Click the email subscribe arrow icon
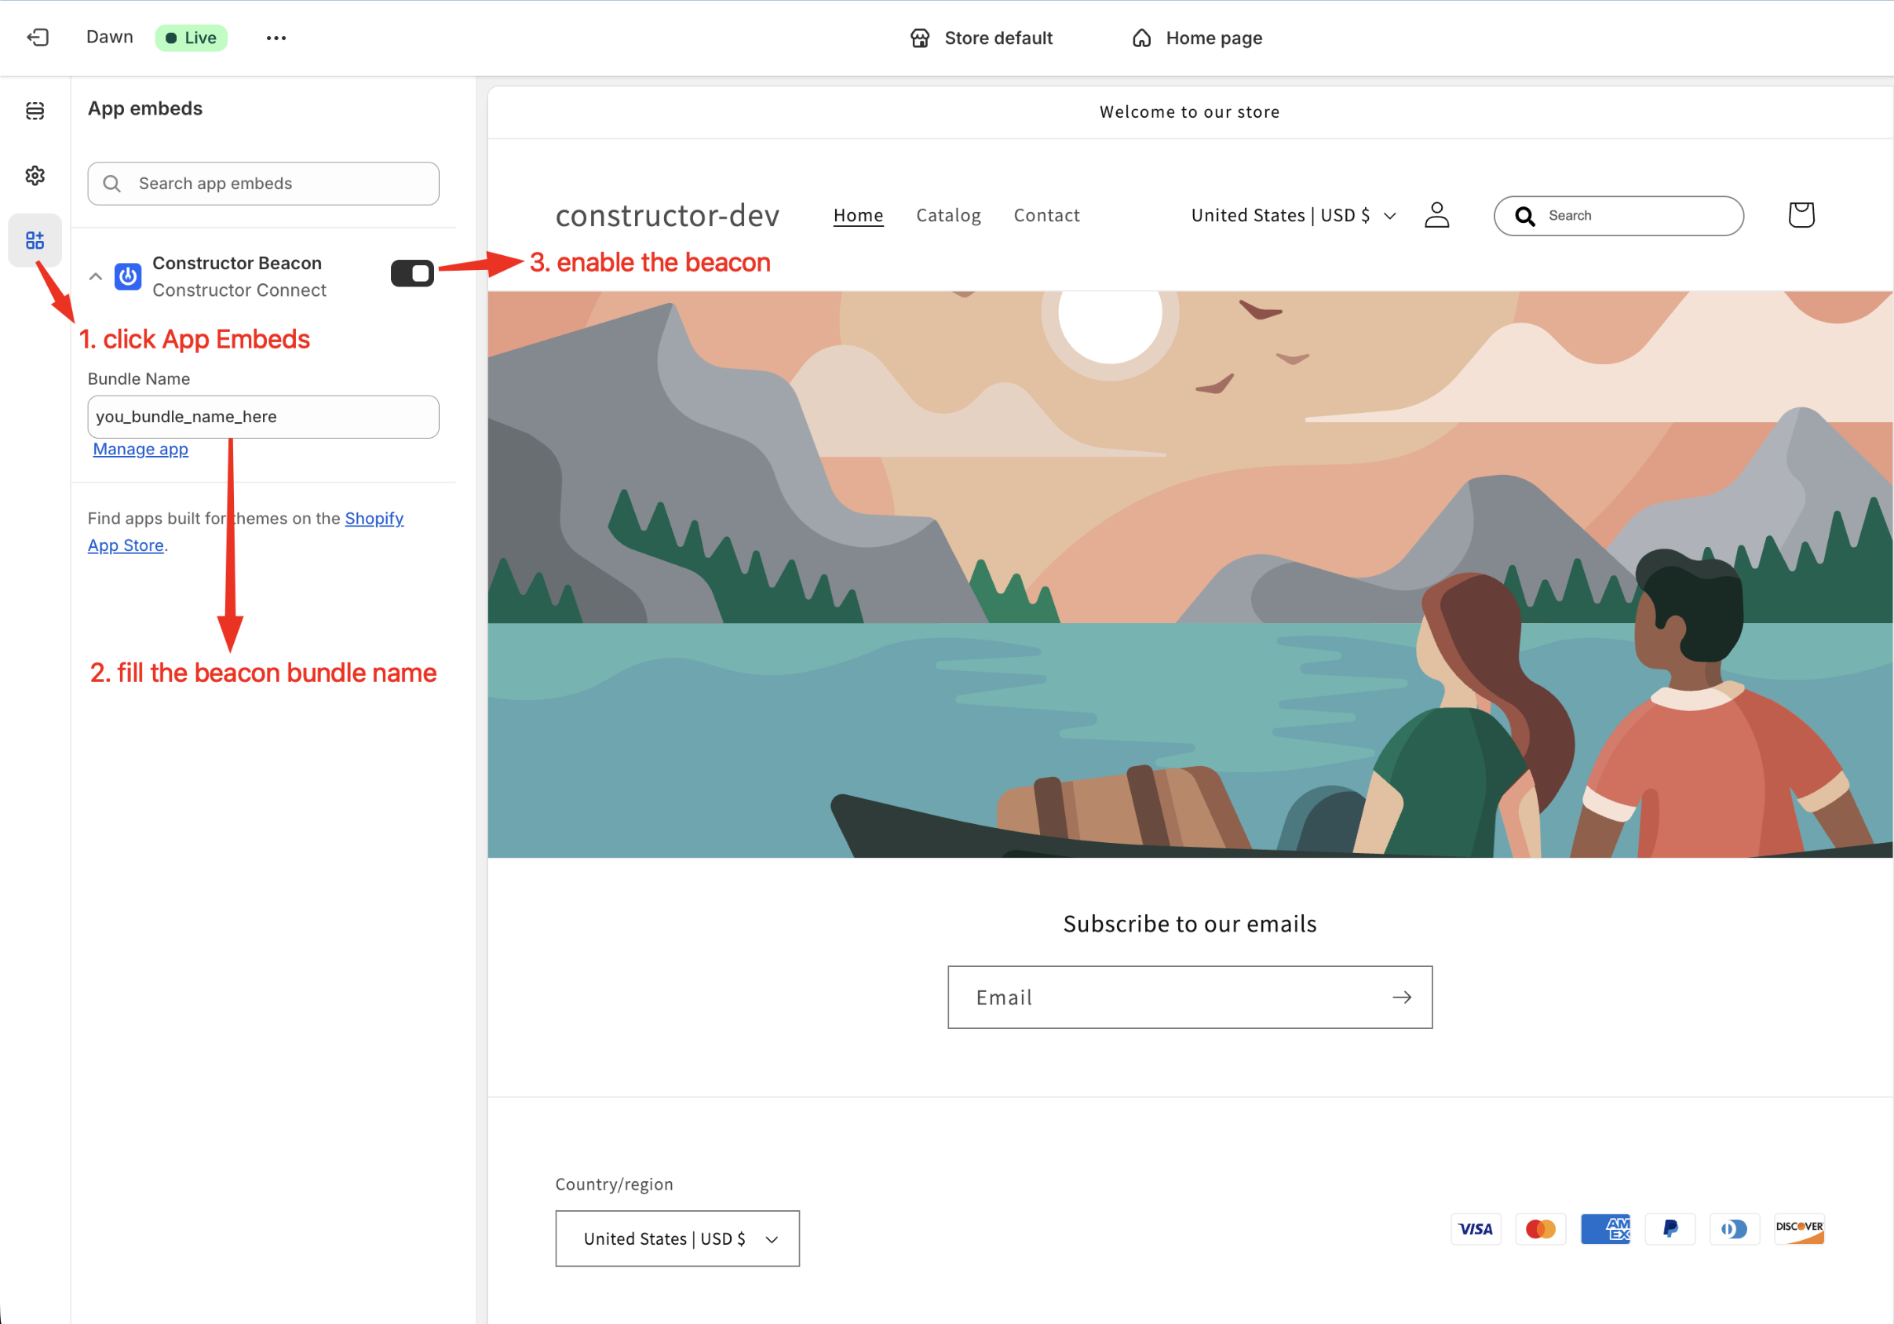Image resolution: width=1894 pixels, height=1324 pixels. pyautogui.click(x=1401, y=997)
